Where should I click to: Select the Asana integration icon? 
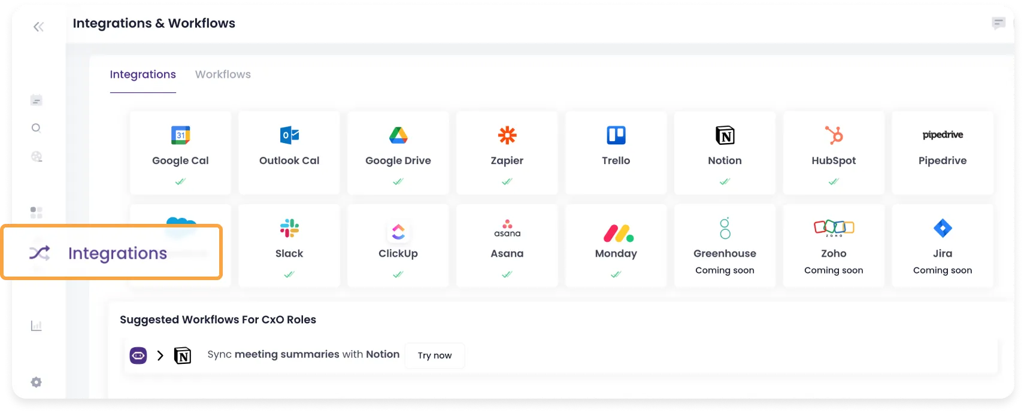click(x=507, y=228)
